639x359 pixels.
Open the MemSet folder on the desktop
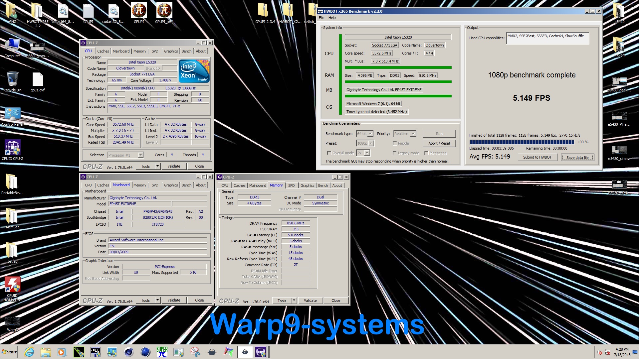pyautogui.click(x=12, y=218)
